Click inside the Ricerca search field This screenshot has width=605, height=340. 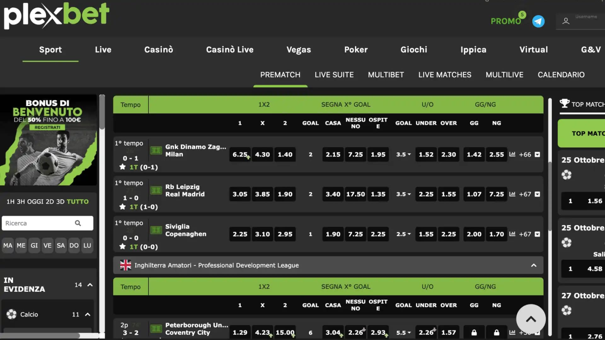[x=38, y=223]
